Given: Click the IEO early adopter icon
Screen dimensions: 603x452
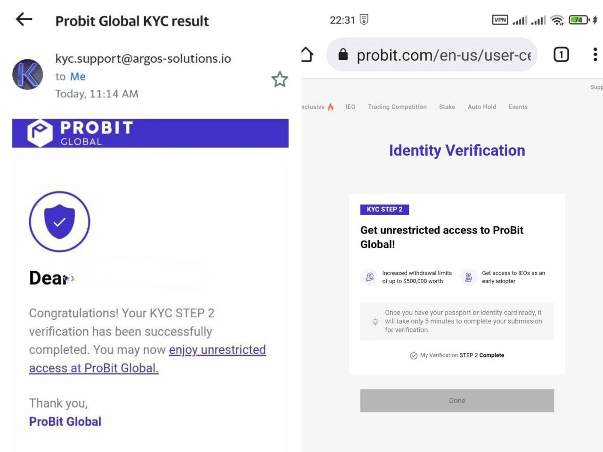Looking at the screenshot, I should click(469, 277).
